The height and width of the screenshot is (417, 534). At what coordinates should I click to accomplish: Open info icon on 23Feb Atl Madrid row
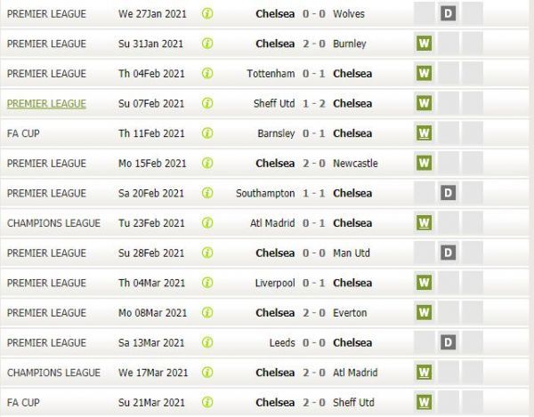pyautogui.click(x=207, y=223)
